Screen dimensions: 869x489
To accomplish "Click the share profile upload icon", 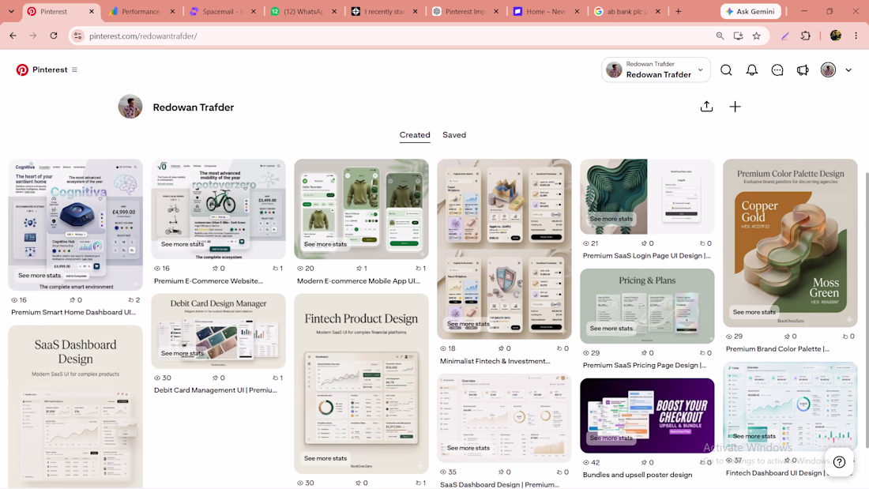I will pos(706,107).
